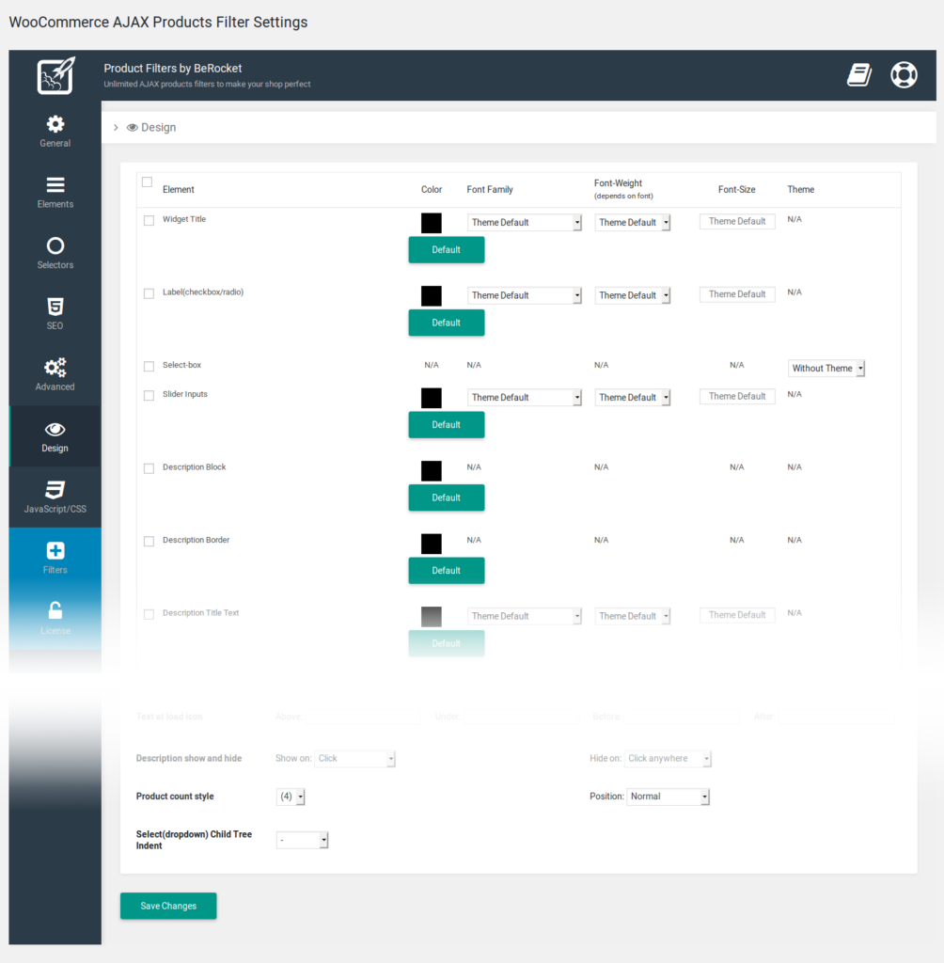
Task: Reset Widget Title with Default button
Action: click(x=446, y=250)
